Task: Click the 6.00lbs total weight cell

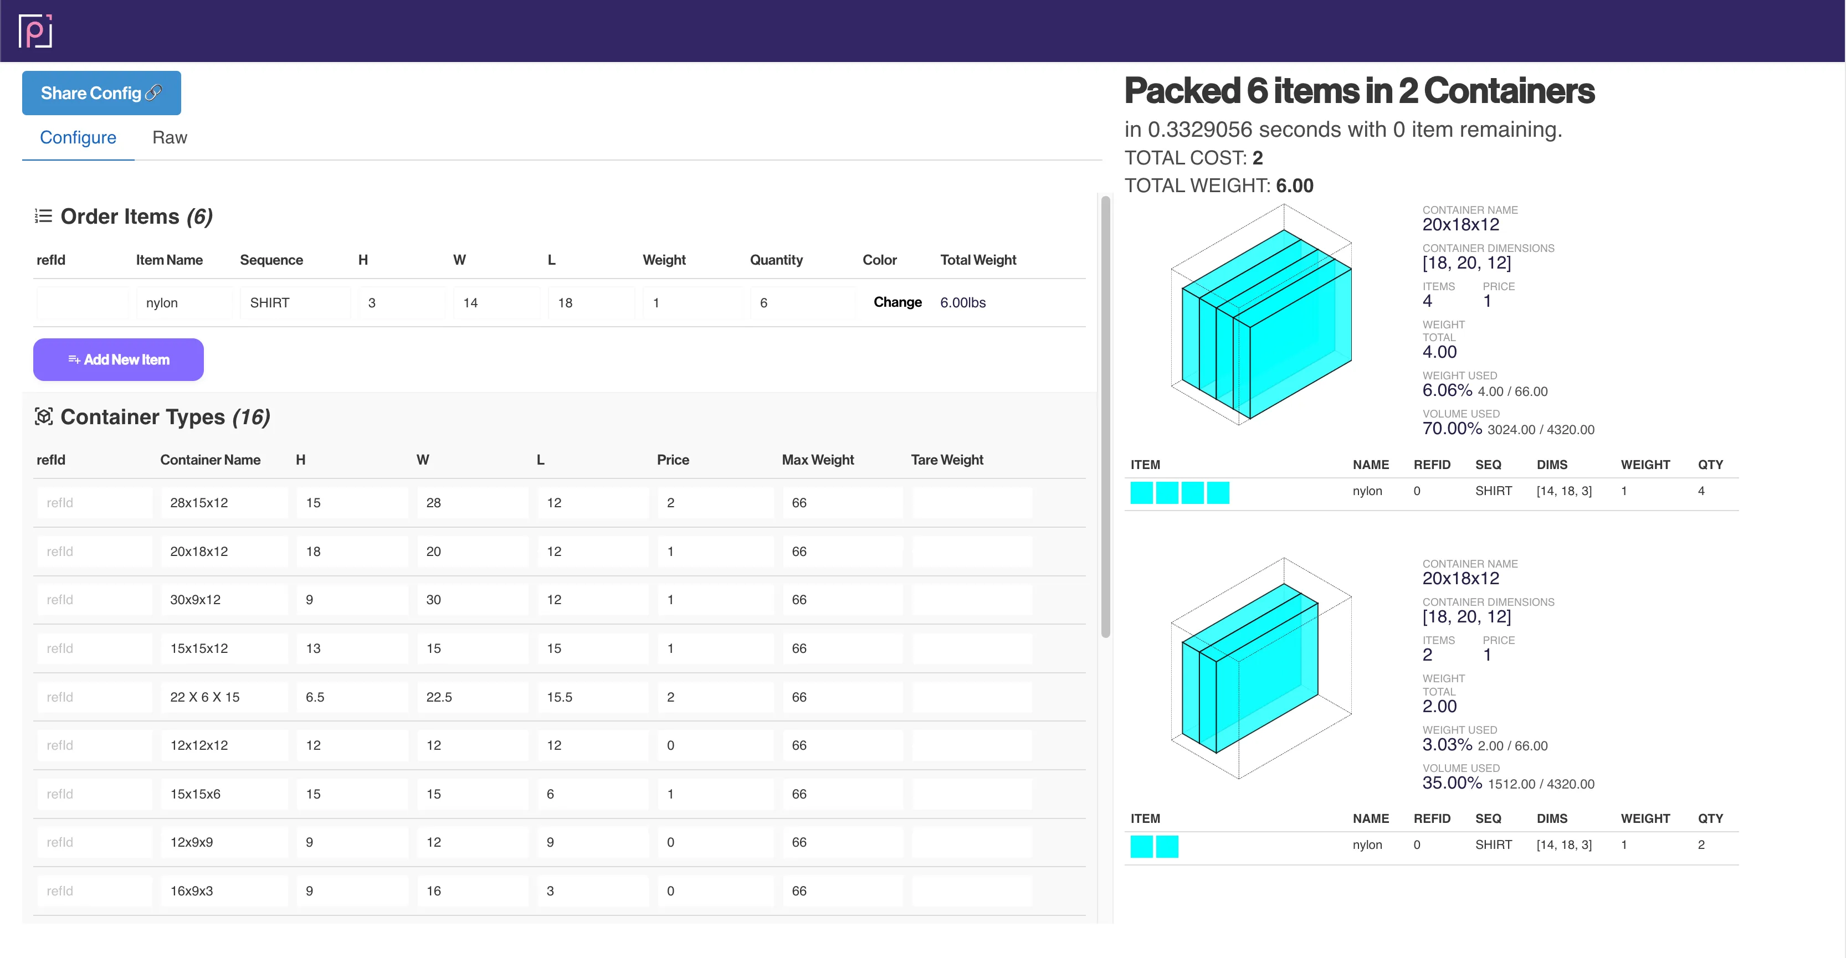Action: 962,302
